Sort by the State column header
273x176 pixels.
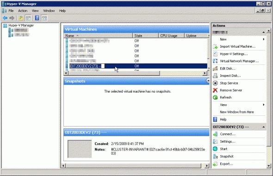[x=146, y=36]
